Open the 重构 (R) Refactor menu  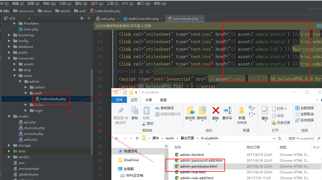click(x=81, y=4)
